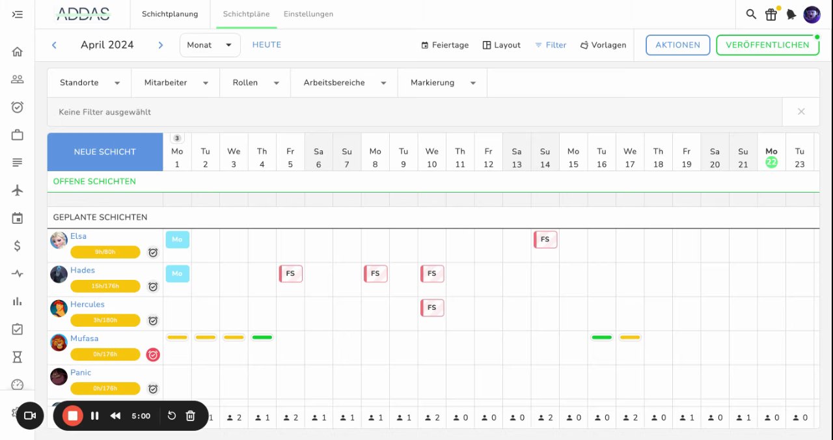
Task: Click the HEUTE button
Action: pyautogui.click(x=267, y=45)
